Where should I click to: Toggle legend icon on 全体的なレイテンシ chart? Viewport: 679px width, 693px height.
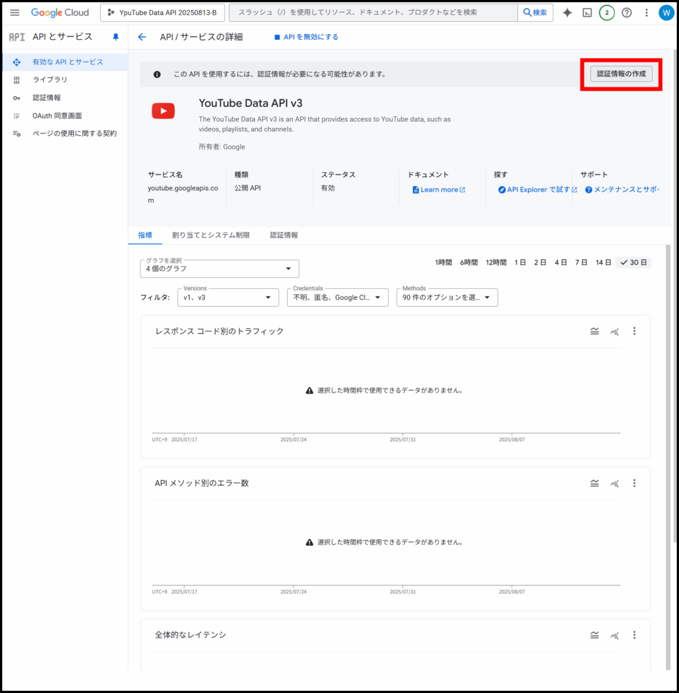pyautogui.click(x=594, y=635)
